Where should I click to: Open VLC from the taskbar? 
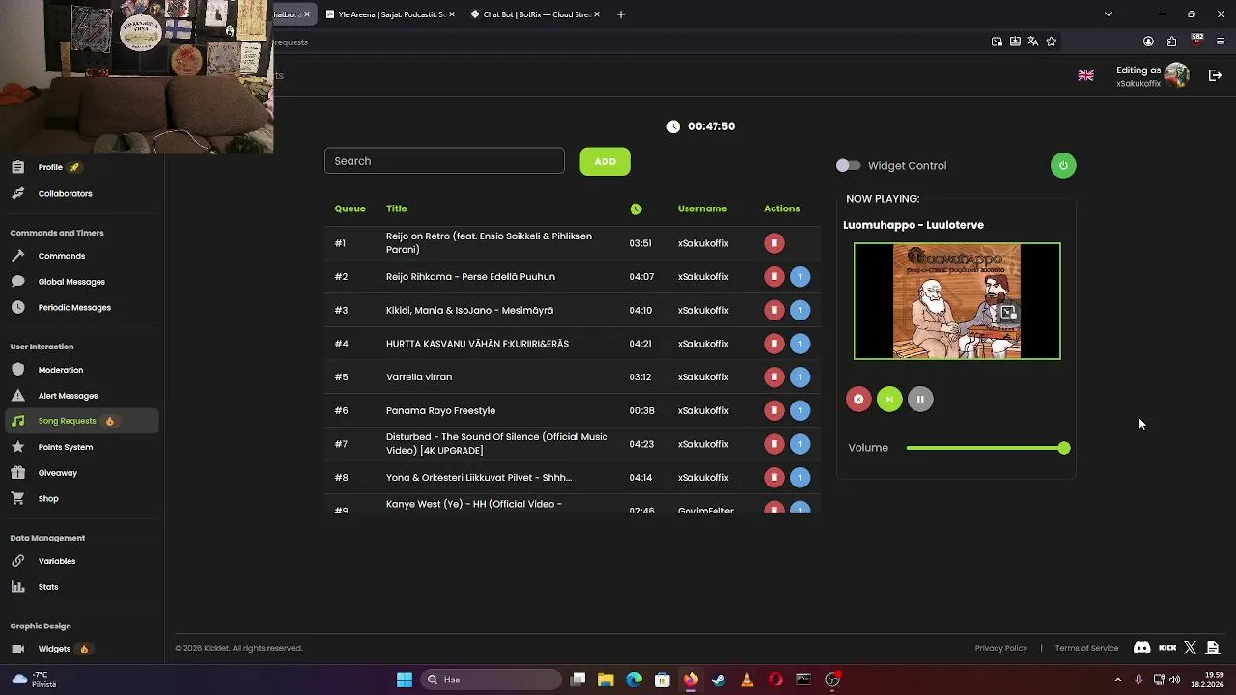point(747,680)
